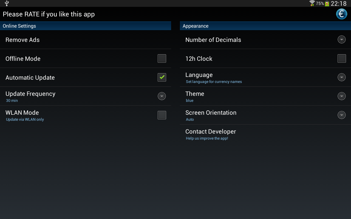Viewport: 351px width, 219px height.
Task: Select the Remove Ads option
Action: click(x=22, y=40)
